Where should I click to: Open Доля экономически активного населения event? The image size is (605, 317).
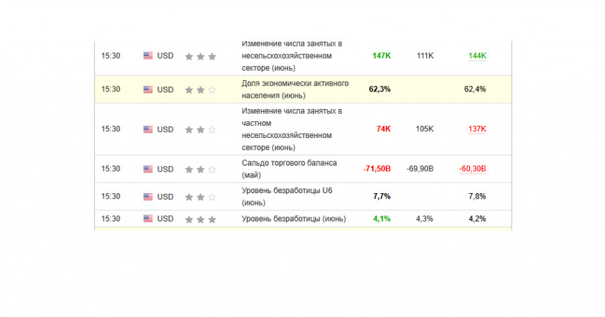295,90
